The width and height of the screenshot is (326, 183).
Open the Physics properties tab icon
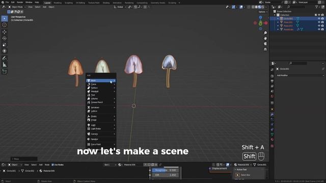point(272,125)
